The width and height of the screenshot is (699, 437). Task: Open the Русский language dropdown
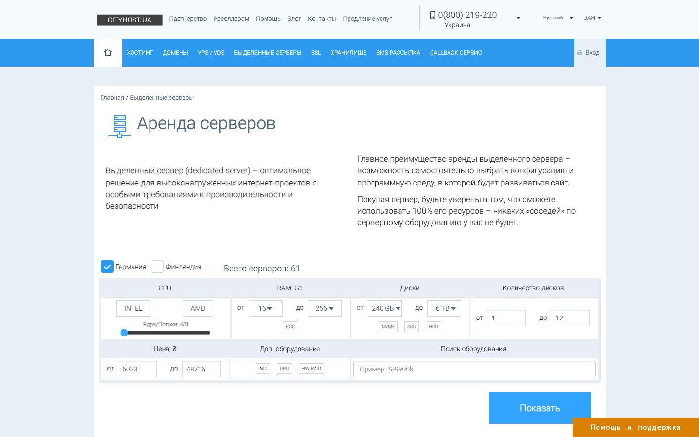(x=558, y=18)
